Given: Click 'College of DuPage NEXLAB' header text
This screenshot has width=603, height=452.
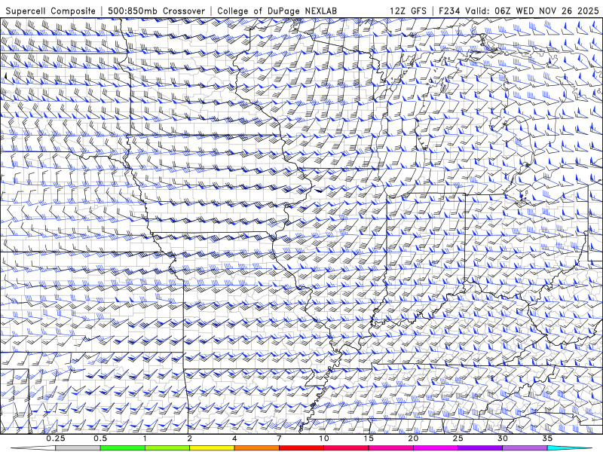Looking at the screenshot, I should pos(277,11).
